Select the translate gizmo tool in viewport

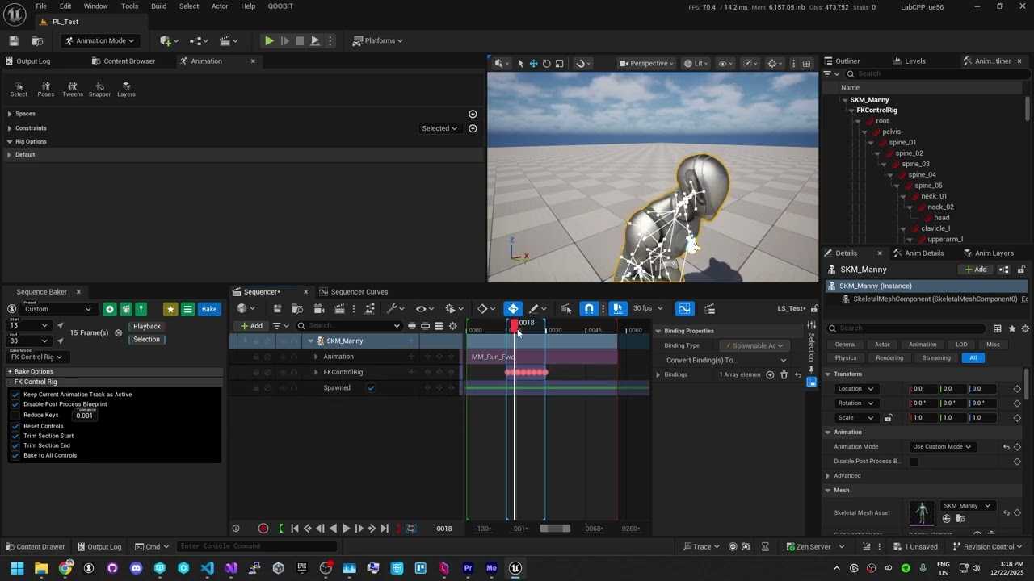(x=533, y=63)
